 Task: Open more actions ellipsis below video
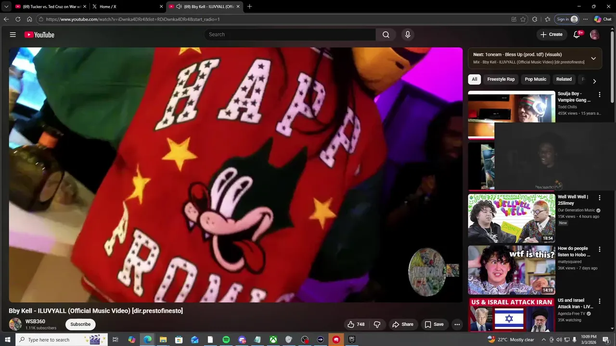coord(457,324)
